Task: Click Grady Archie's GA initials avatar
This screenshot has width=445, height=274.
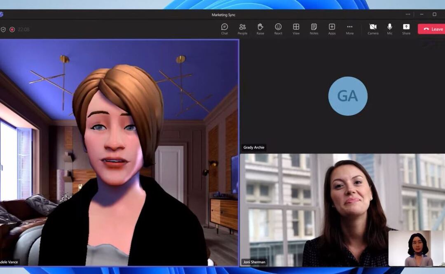Action: click(x=348, y=96)
